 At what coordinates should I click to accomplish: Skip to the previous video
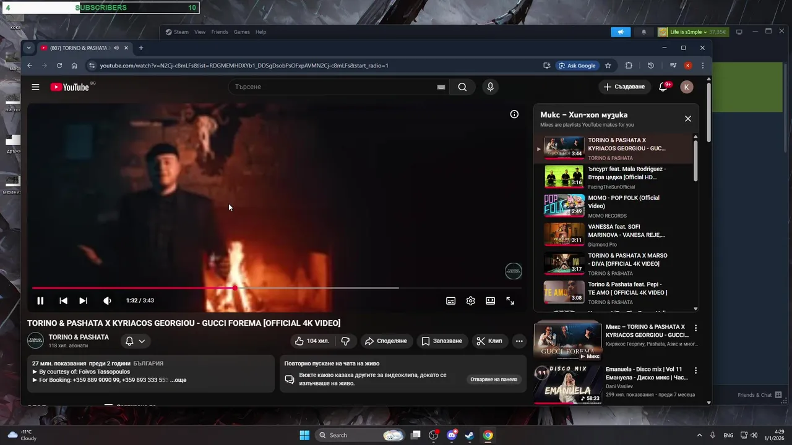pyautogui.click(x=63, y=300)
